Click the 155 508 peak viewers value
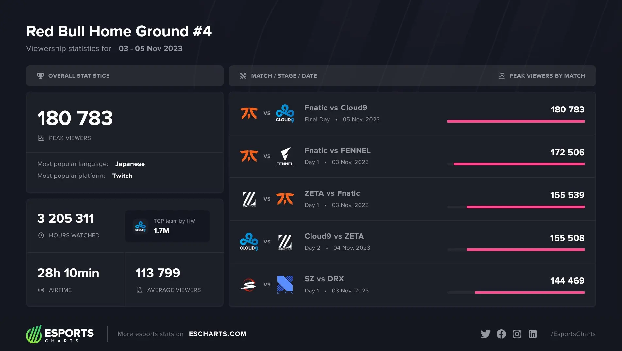622x351 pixels. [567, 238]
